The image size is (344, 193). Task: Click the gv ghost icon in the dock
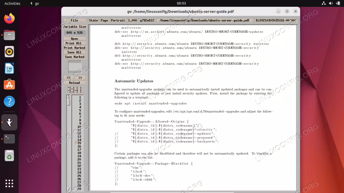9,122
